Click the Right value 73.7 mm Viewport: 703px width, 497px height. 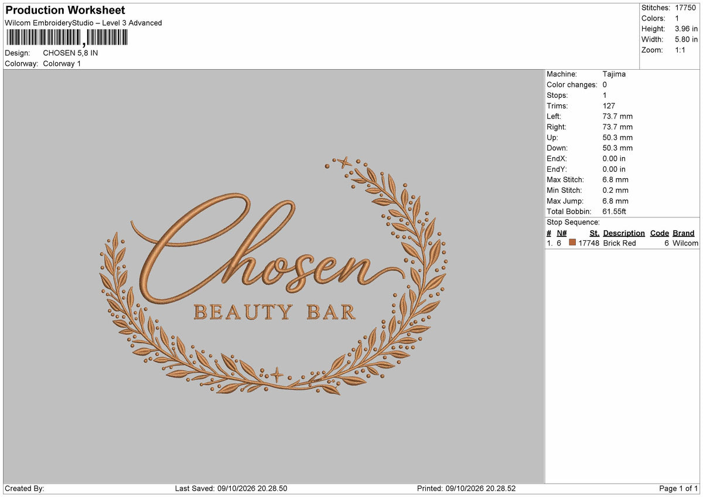click(617, 127)
